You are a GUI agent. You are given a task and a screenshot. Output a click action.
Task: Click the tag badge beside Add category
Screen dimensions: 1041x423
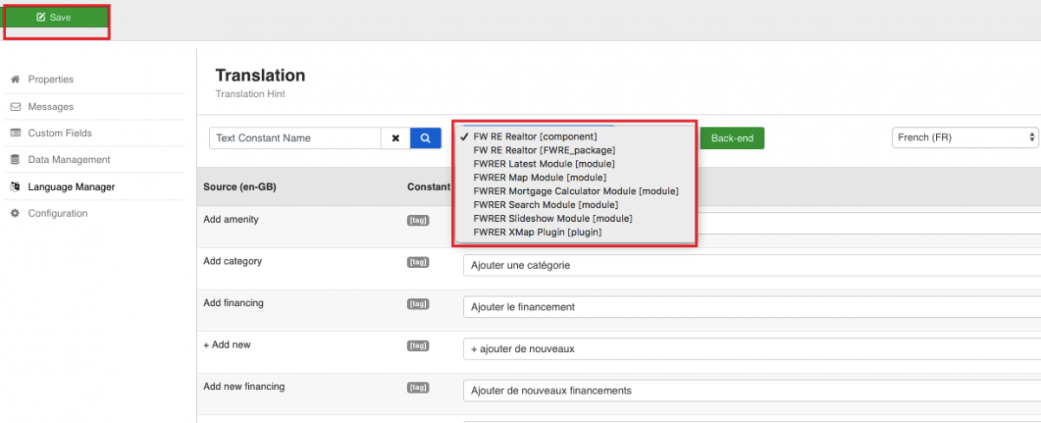(x=418, y=262)
